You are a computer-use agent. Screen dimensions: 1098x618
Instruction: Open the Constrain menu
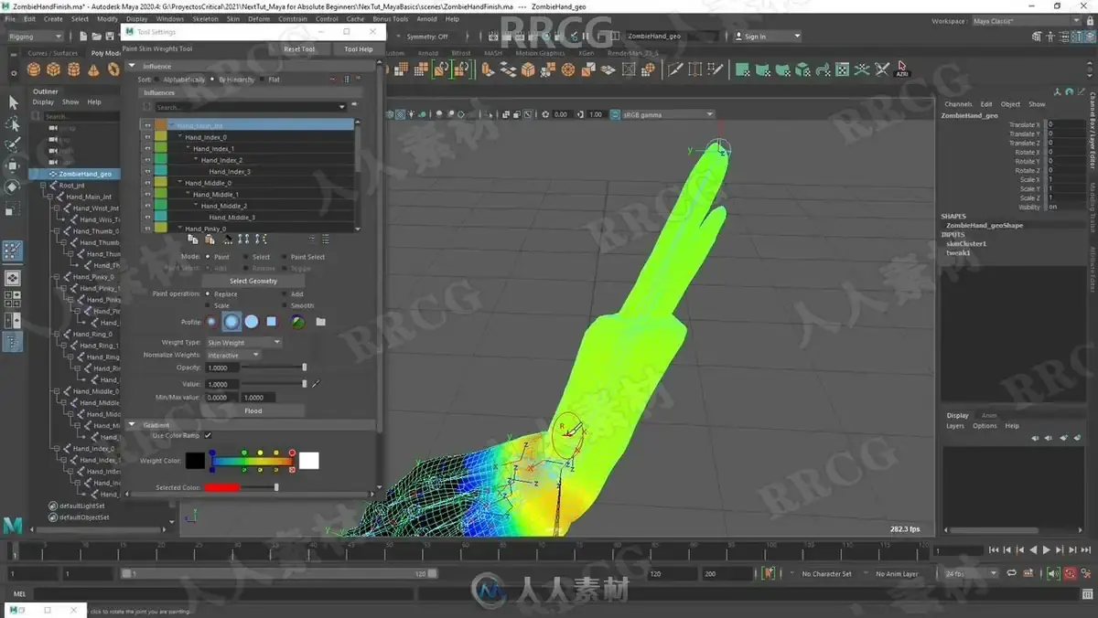tap(293, 18)
